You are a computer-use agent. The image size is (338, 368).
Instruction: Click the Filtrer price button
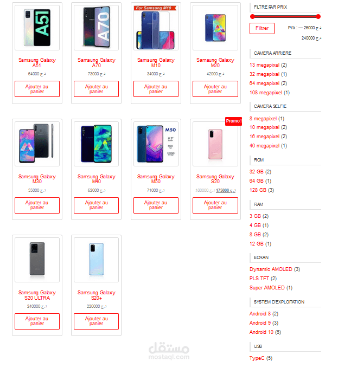(262, 28)
